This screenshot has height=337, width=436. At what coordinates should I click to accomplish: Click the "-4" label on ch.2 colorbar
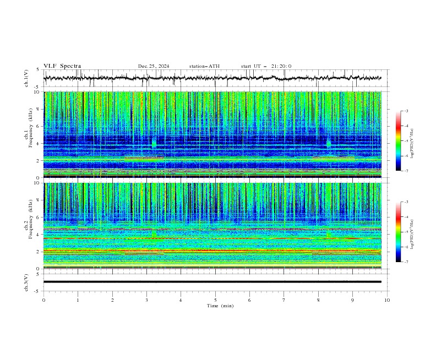[x=406, y=217]
